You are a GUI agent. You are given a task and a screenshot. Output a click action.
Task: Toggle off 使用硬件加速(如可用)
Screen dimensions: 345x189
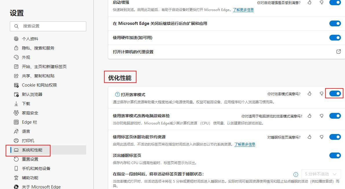click(x=335, y=38)
